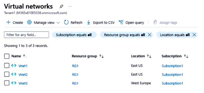Open the Vnet2 link
Screen dimensions: 204x93
point(23,75)
